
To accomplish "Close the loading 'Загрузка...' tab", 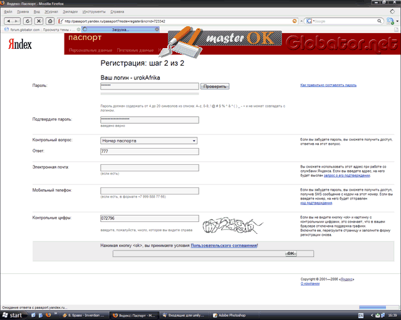I will pyautogui.click(x=157, y=29).
